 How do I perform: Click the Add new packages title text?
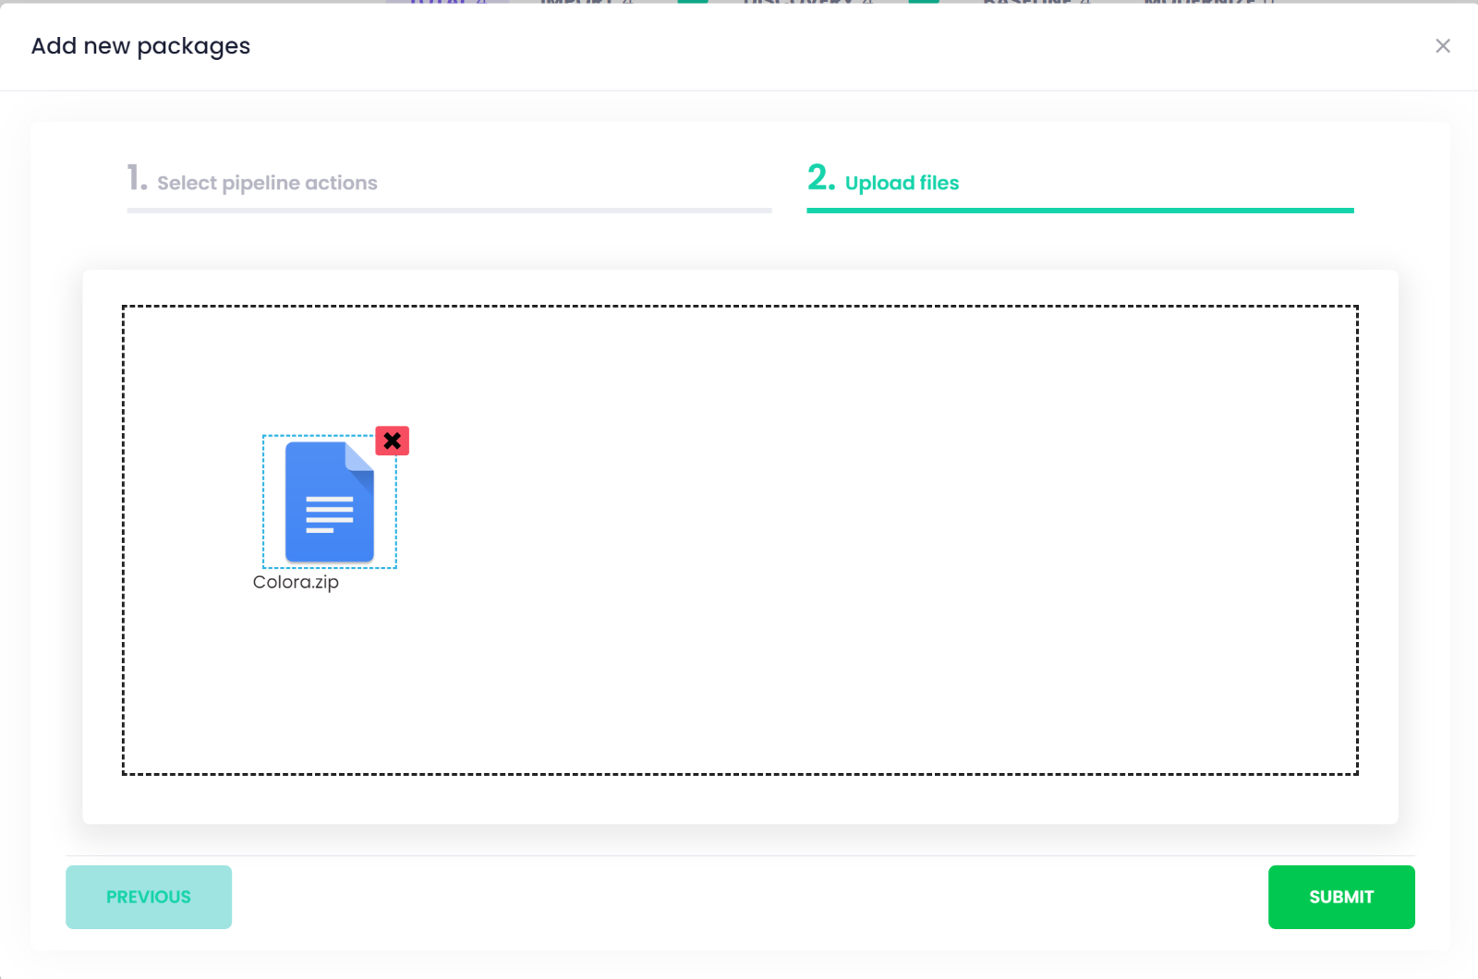140,46
